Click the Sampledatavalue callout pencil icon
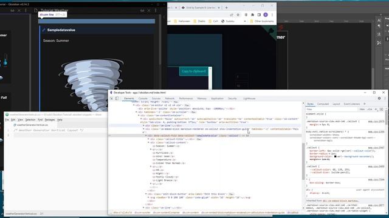Image resolution: width=389 pixels, height=218 pixels. pyautogui.click(x=44, y=30)
